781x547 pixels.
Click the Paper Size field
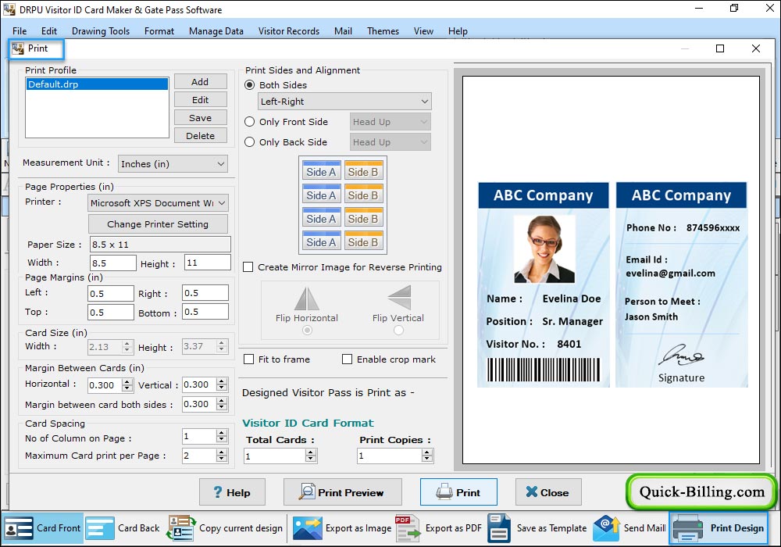pos(160,244)
